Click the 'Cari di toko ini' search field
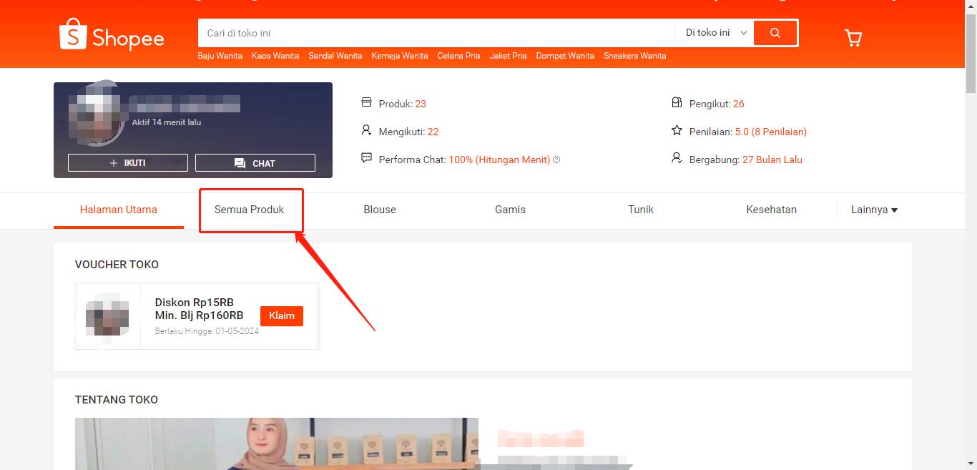The height and width of the screenshot is (470, 977). click(436, 32)
